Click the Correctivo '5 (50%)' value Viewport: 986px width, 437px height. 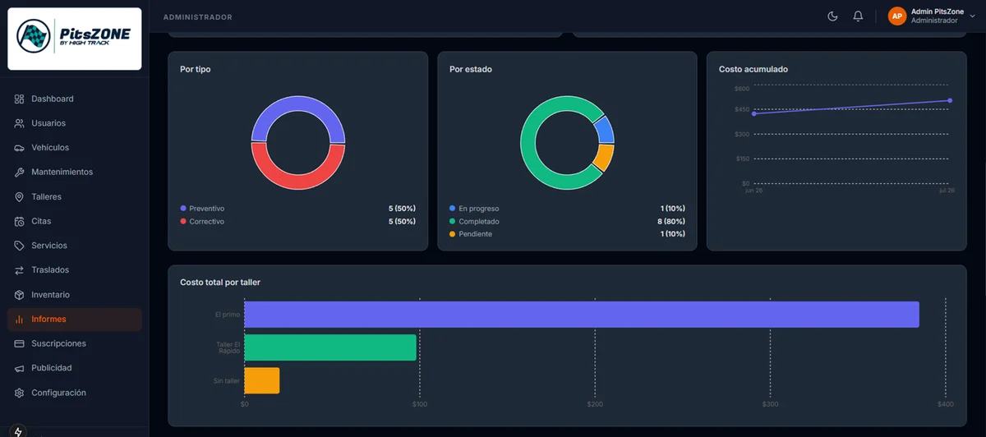(402, 222)
